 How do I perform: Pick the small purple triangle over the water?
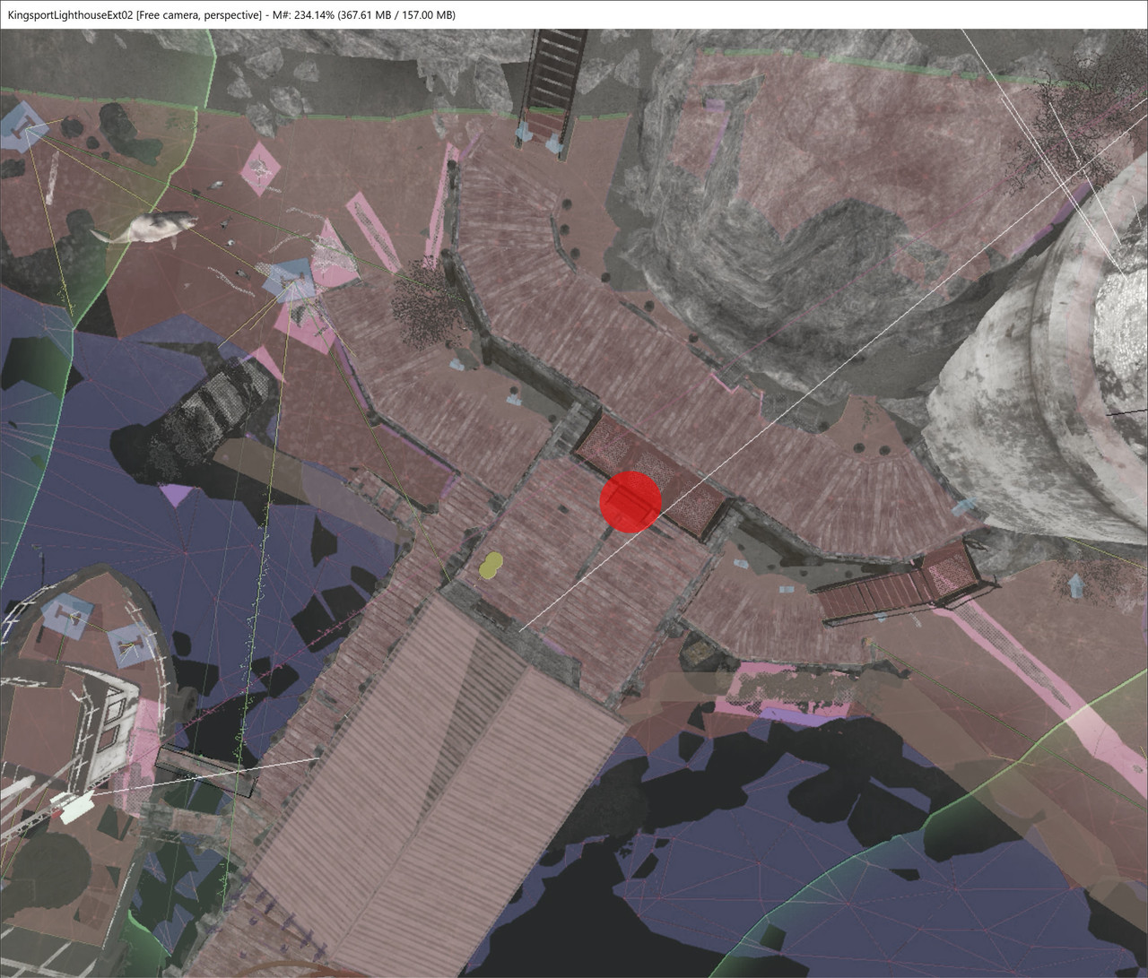177,497
